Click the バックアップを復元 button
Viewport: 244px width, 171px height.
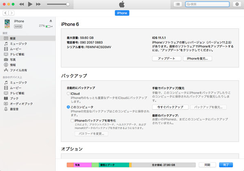point(208,107)
